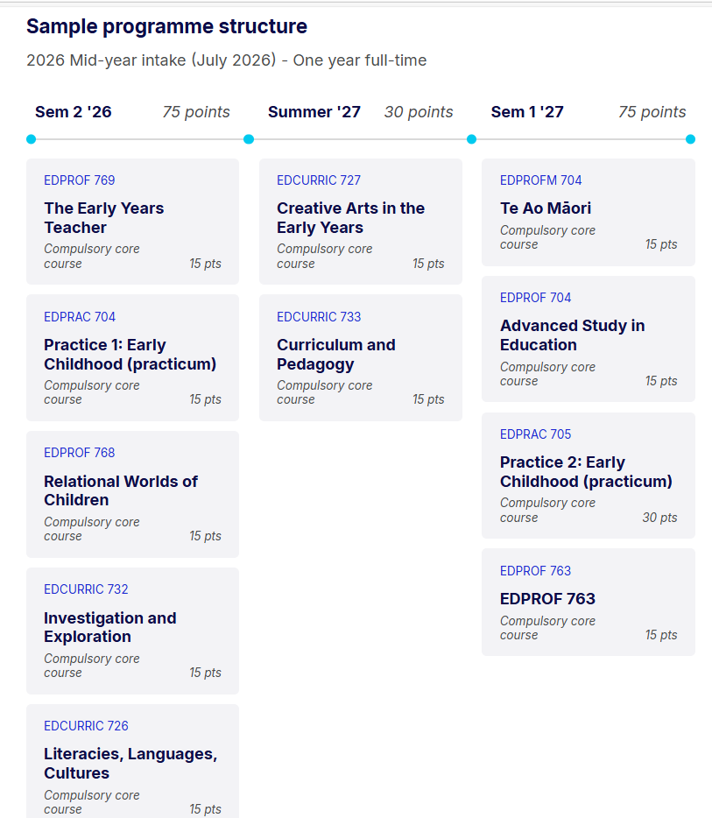Select the Sem 1 '27 heading

[527, 112]
